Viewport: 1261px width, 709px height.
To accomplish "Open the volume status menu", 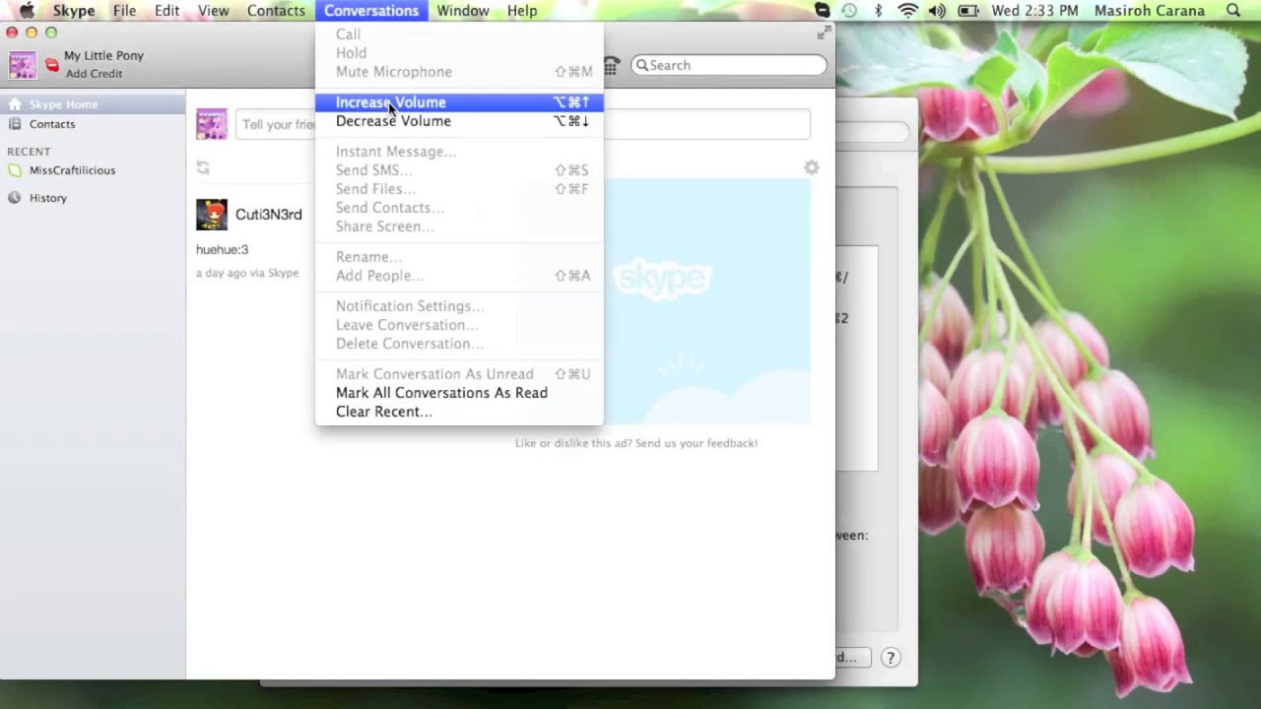I will coord(937,11).
